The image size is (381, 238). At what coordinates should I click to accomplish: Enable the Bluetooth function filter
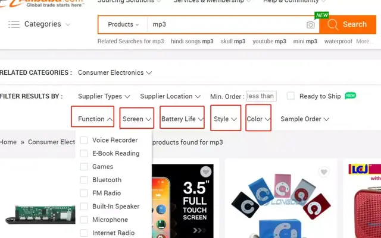click(84, 180)
